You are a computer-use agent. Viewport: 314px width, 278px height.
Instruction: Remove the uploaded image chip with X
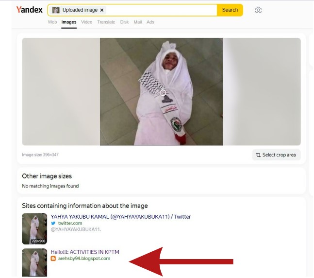coord(102,10)
